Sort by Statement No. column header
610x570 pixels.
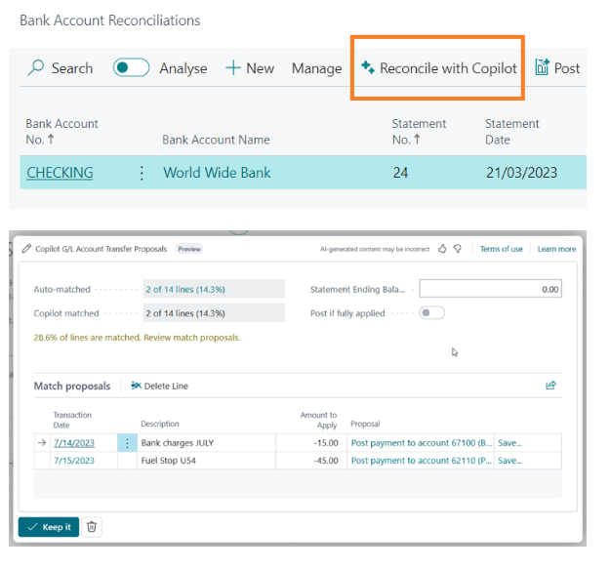pos(419,132)
